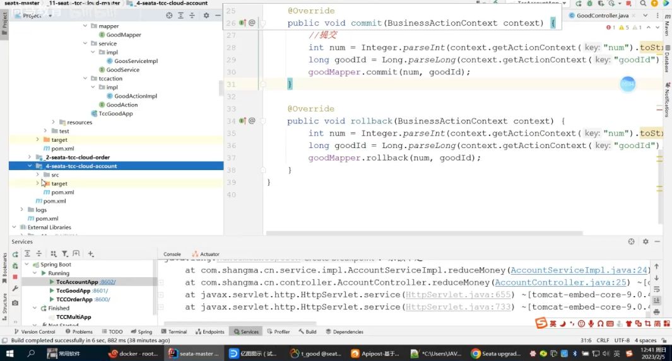Toggle soft-wrap icon in console sidebar
The height and width of the screenshot is (361, 672).
pyautogui.click(x=657, y=290)
